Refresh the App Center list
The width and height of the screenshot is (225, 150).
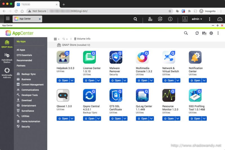197,33
